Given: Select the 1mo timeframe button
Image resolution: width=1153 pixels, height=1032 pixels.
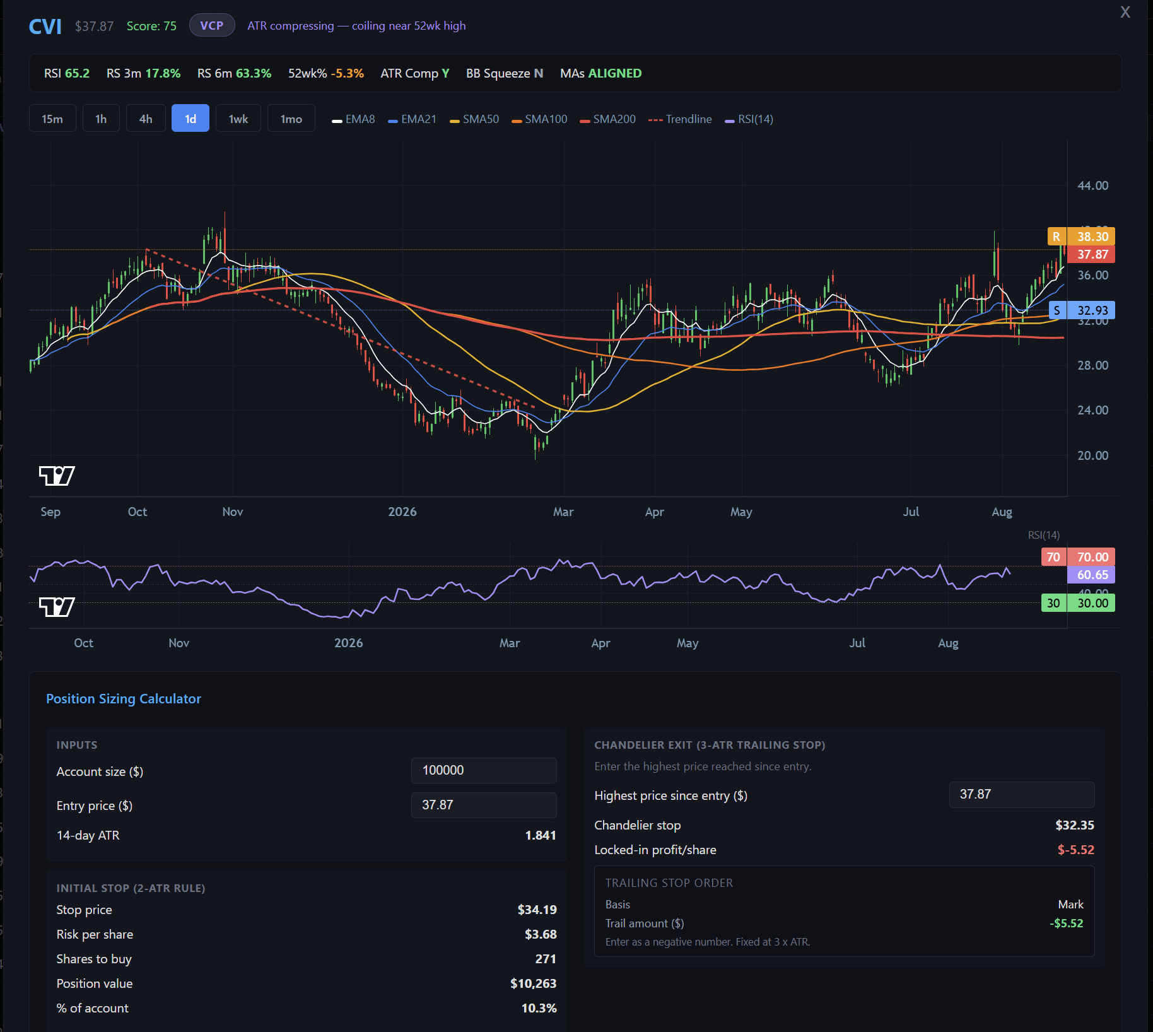Looking at the screenshot, I should point(291,119).
